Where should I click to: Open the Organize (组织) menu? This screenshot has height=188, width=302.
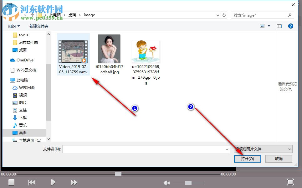tap(14, 26)
